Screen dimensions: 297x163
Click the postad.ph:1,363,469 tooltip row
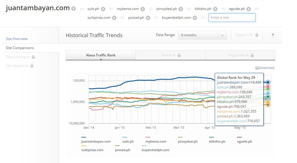coord(233,116)
